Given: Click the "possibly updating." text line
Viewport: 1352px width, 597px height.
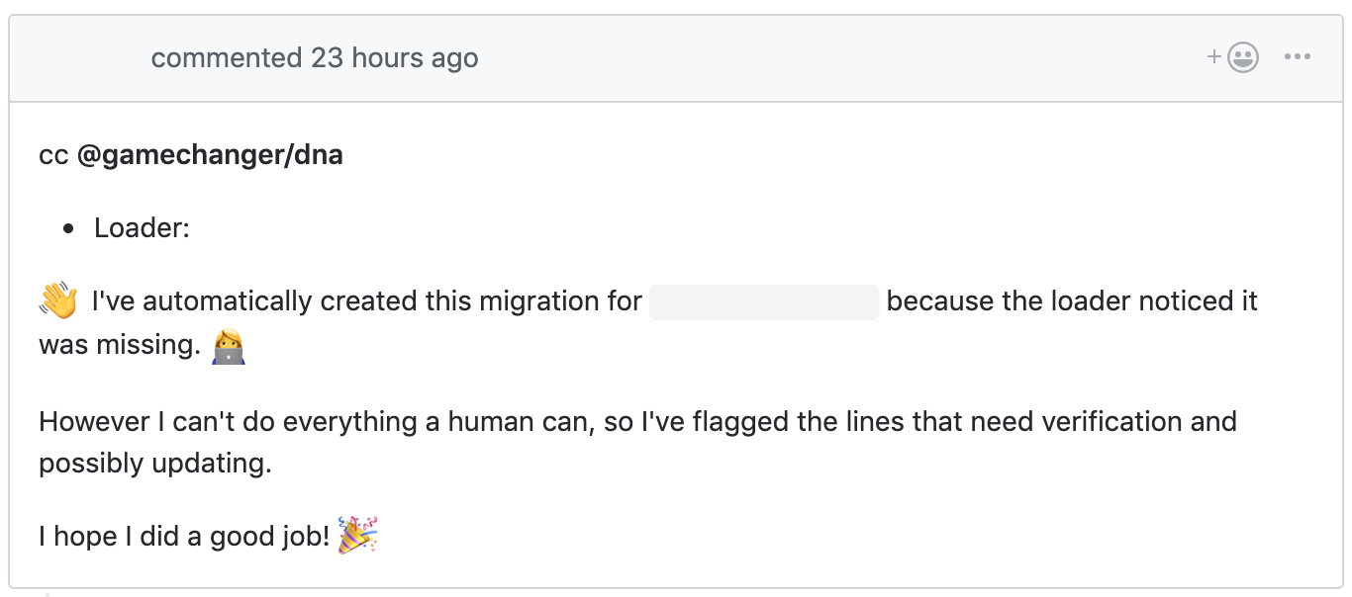Looking at the screenshot, I should 155,463.
